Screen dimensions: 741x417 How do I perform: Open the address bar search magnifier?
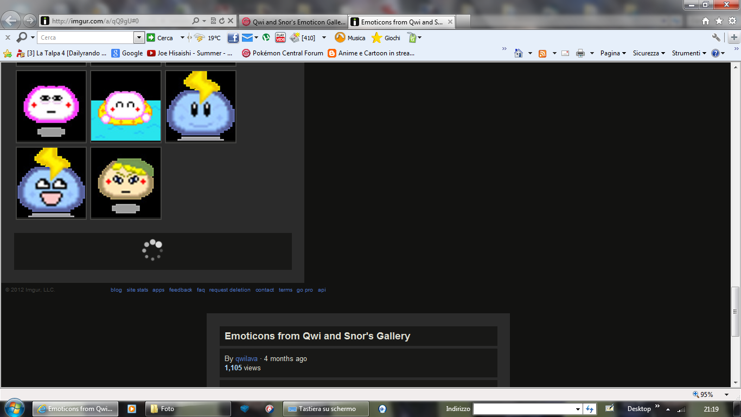point(196,21)
